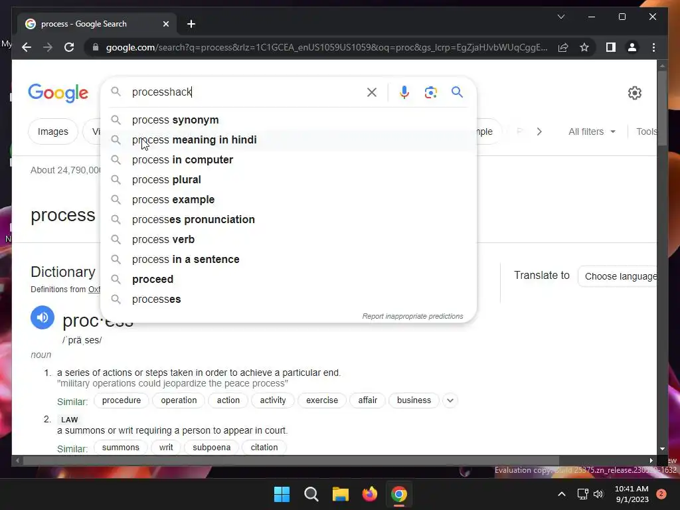The height and width of the screenshot is (510, 680).
Task: Open Google Lens image search icon
Action: coord(430,92)
